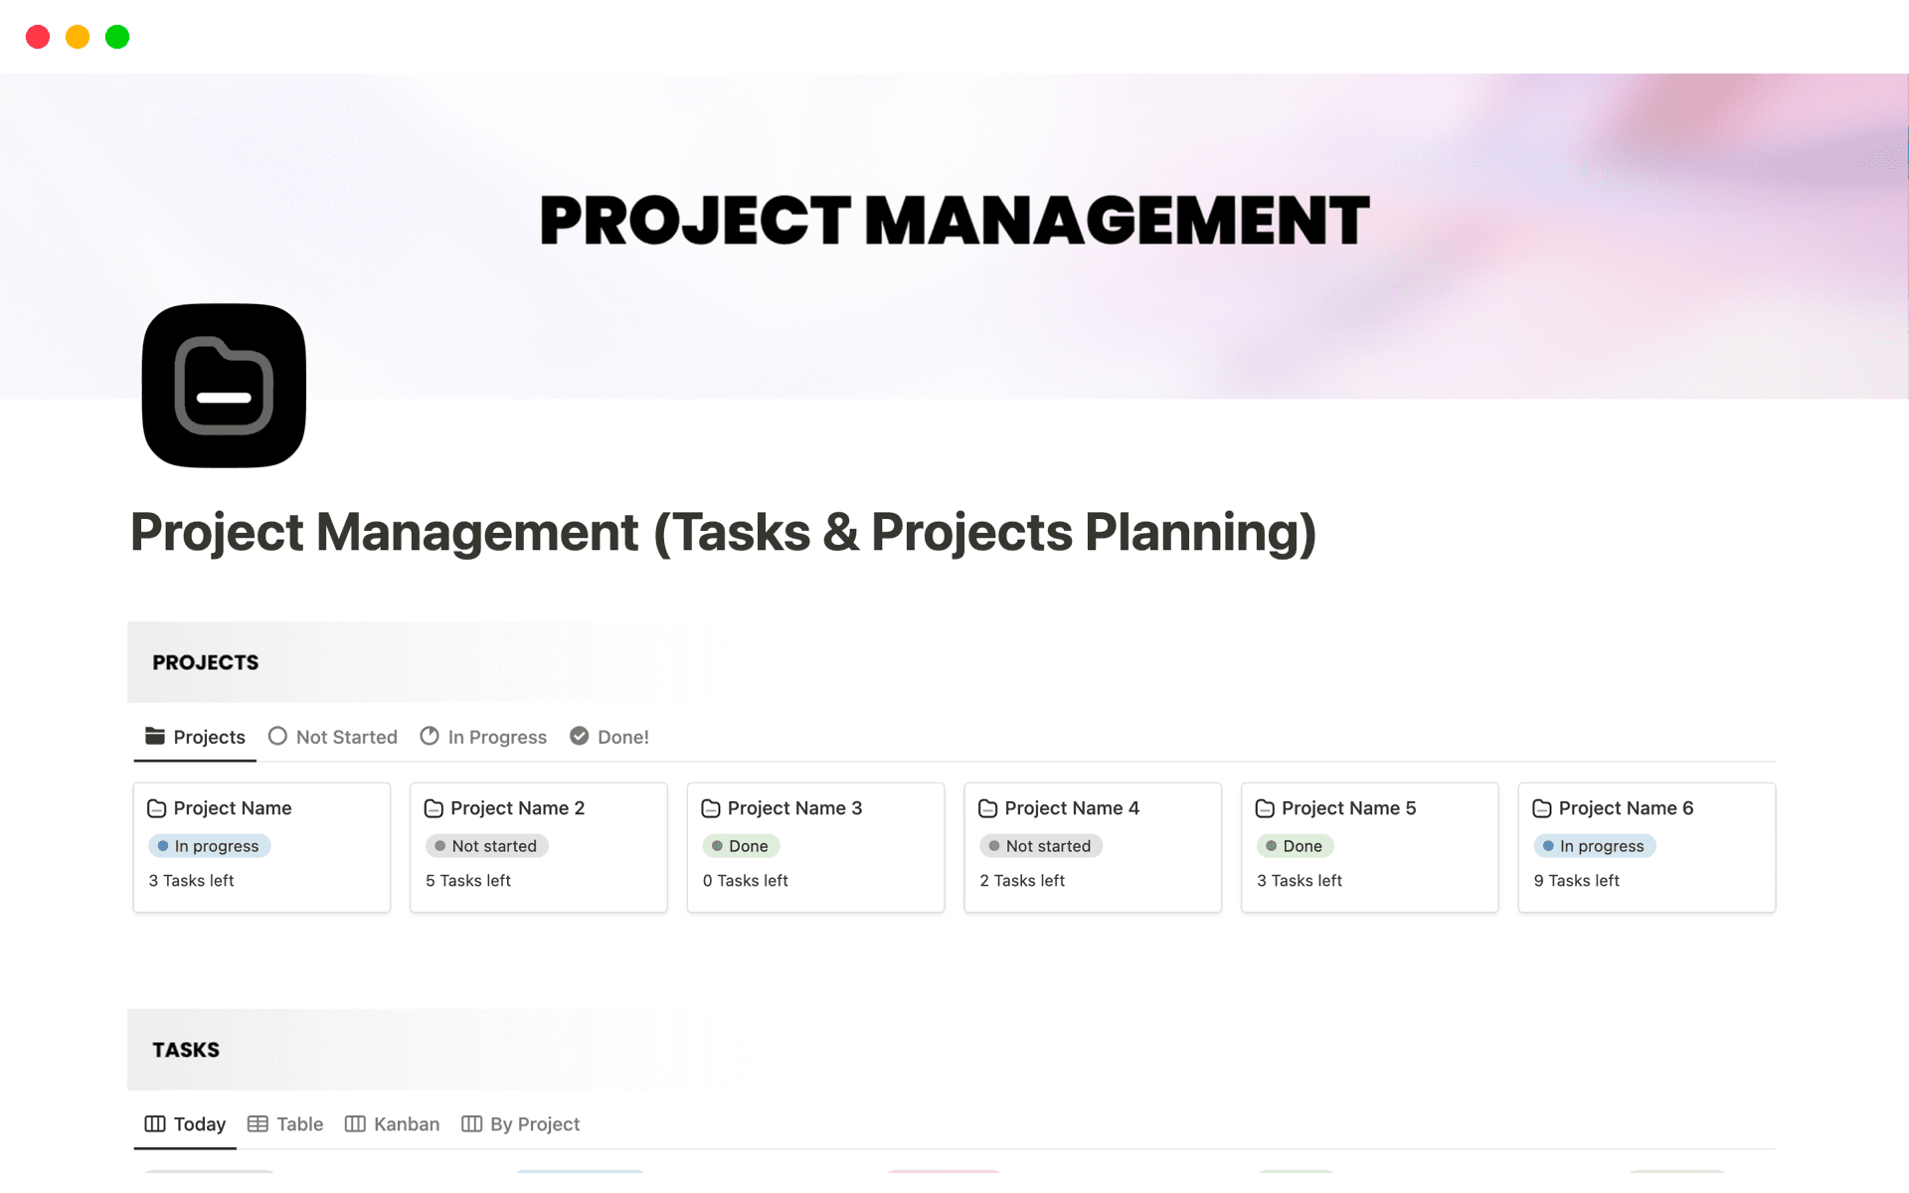Select the Not started badge on Project Name 4
This screenshot has height=1193, width=1909.
click(1041, 845)
